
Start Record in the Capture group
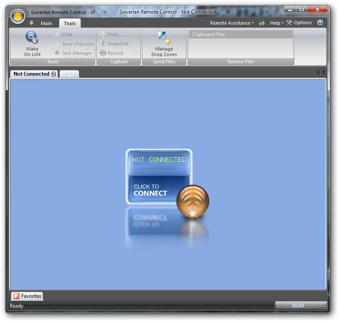[112, 53]
